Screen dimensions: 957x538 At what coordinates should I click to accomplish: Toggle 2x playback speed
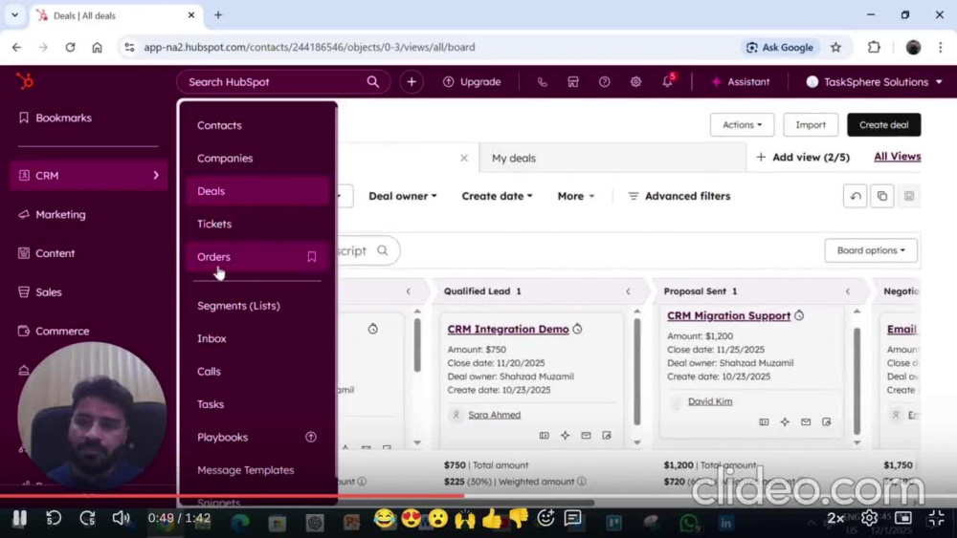point(835,518)
